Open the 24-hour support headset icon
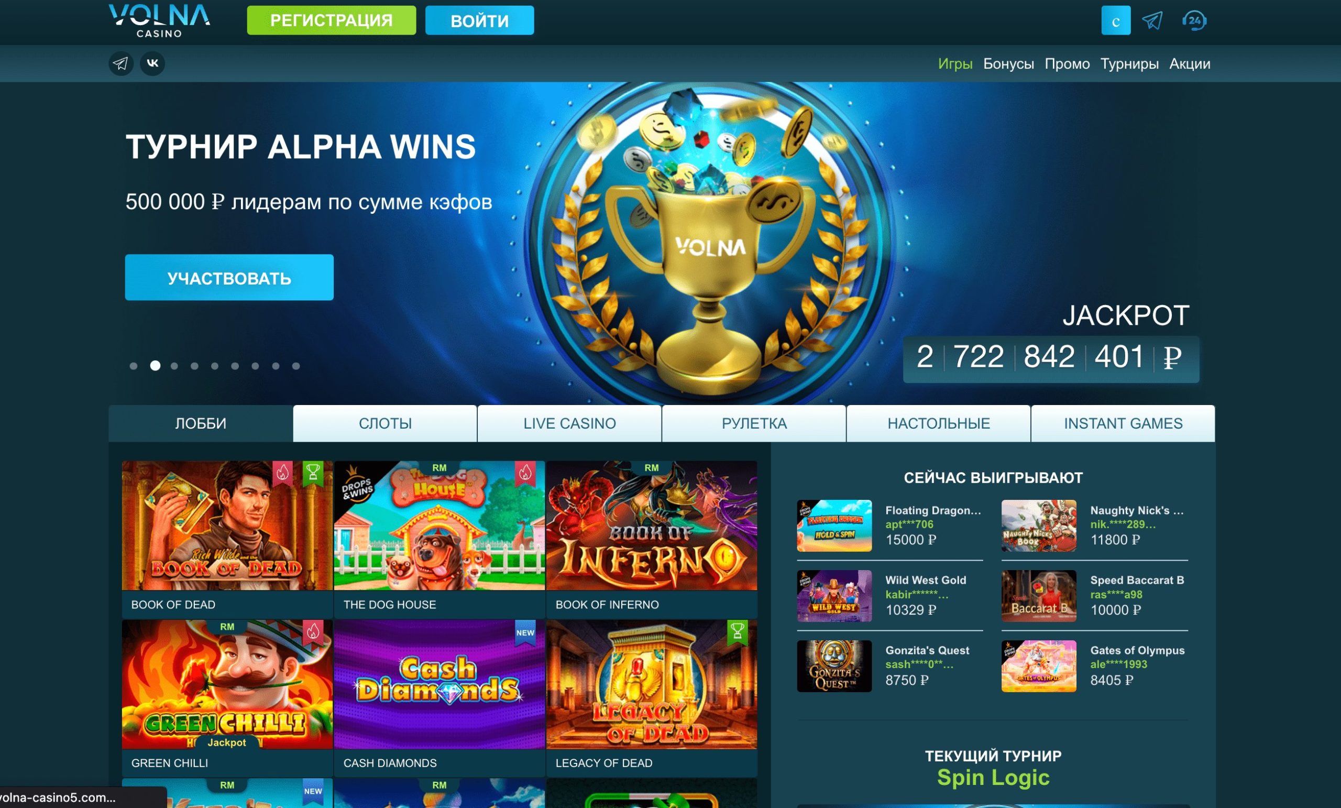 [1194, 20]
